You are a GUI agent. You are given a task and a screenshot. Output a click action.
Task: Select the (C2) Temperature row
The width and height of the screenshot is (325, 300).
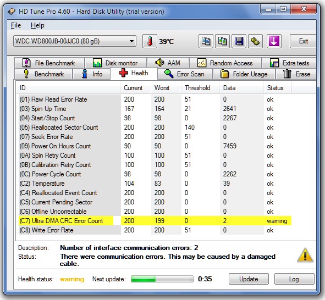click(x=155, y=184)
